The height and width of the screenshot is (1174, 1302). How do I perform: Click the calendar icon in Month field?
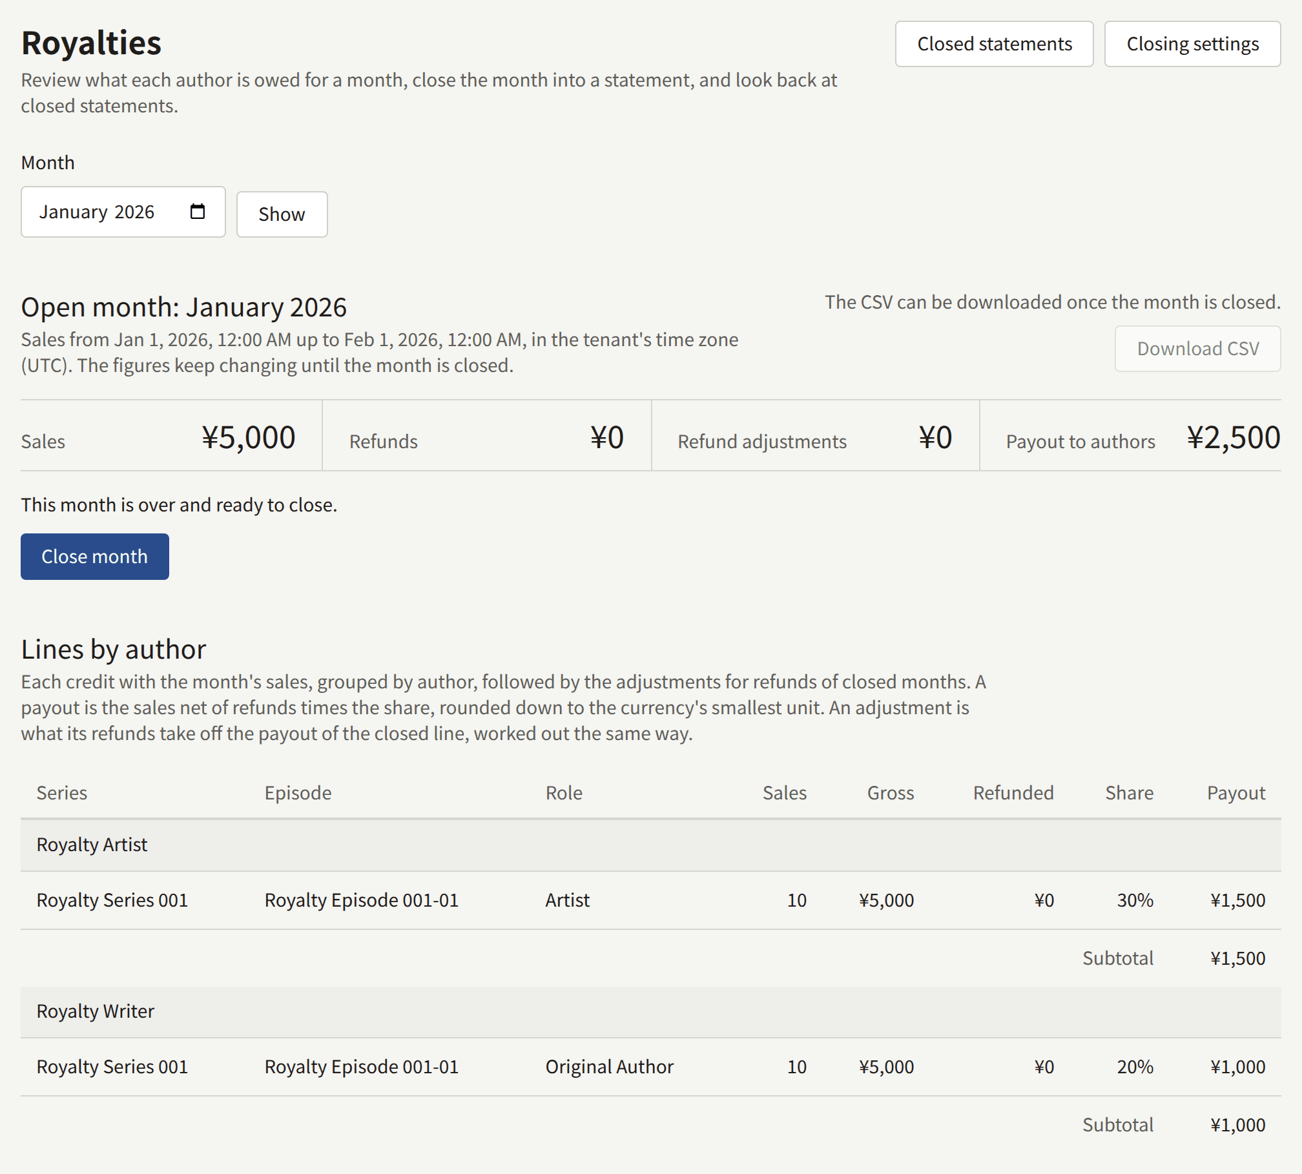[x=198, y=212]
